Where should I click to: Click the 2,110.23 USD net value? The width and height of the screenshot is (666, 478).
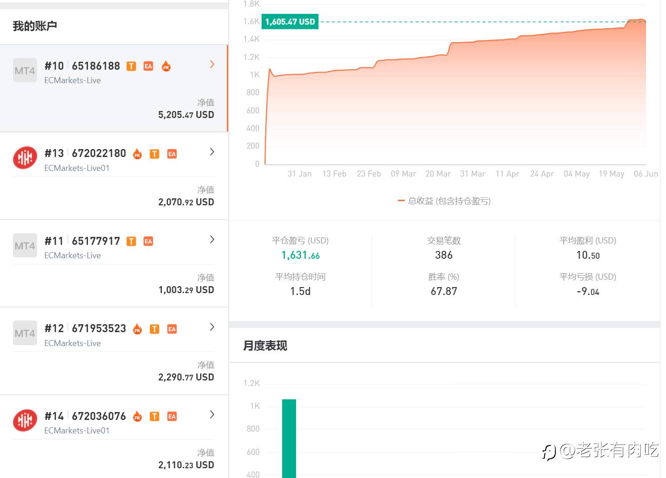coord(186,465)
